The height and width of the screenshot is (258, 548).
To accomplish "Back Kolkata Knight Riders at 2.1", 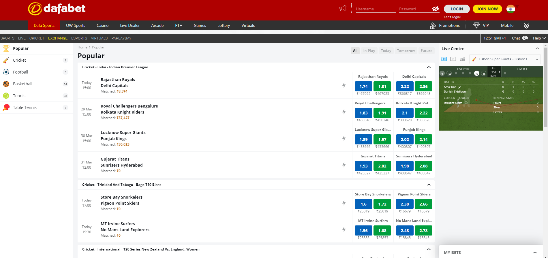I will (405, 113).
